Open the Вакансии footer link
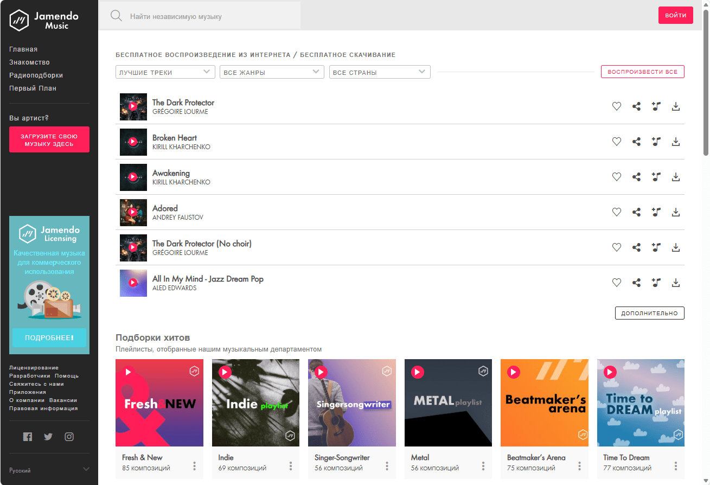Viewport: 710px width, 485px height. click(63, 400)
